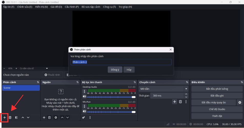Image resolution: width=244 pixels, height=128 pixels.
Task: Remove selected scene with trash icon
Action: 10,118
